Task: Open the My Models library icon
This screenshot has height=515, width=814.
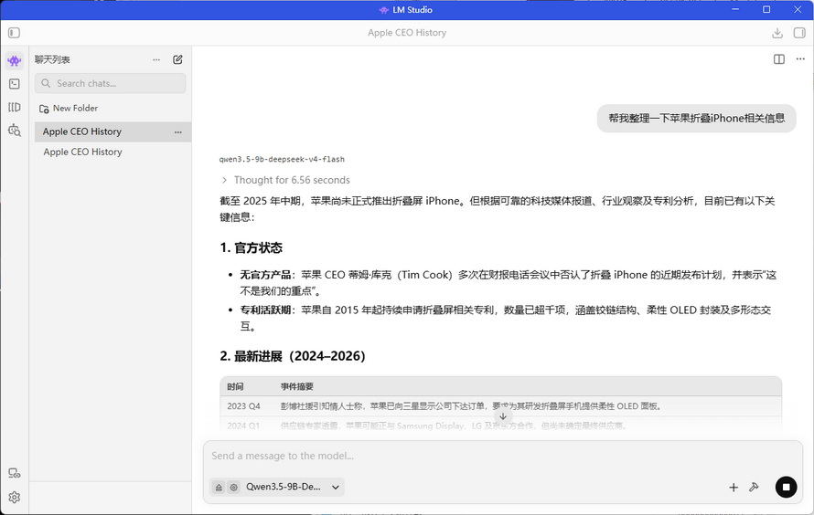Action: click(15, 107)
